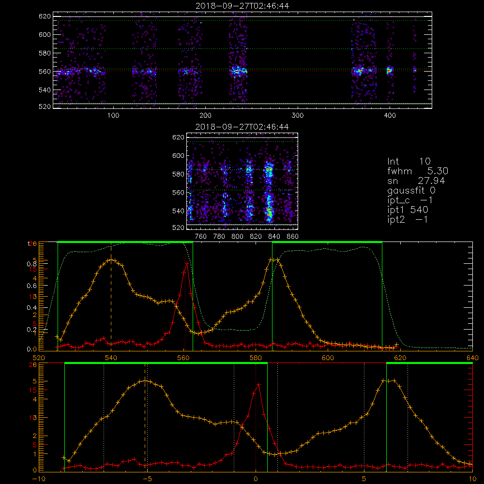The height and width of the screenshot is (484, 484).
Task: Click the '300' tick label under the top image
Action: 298,116
